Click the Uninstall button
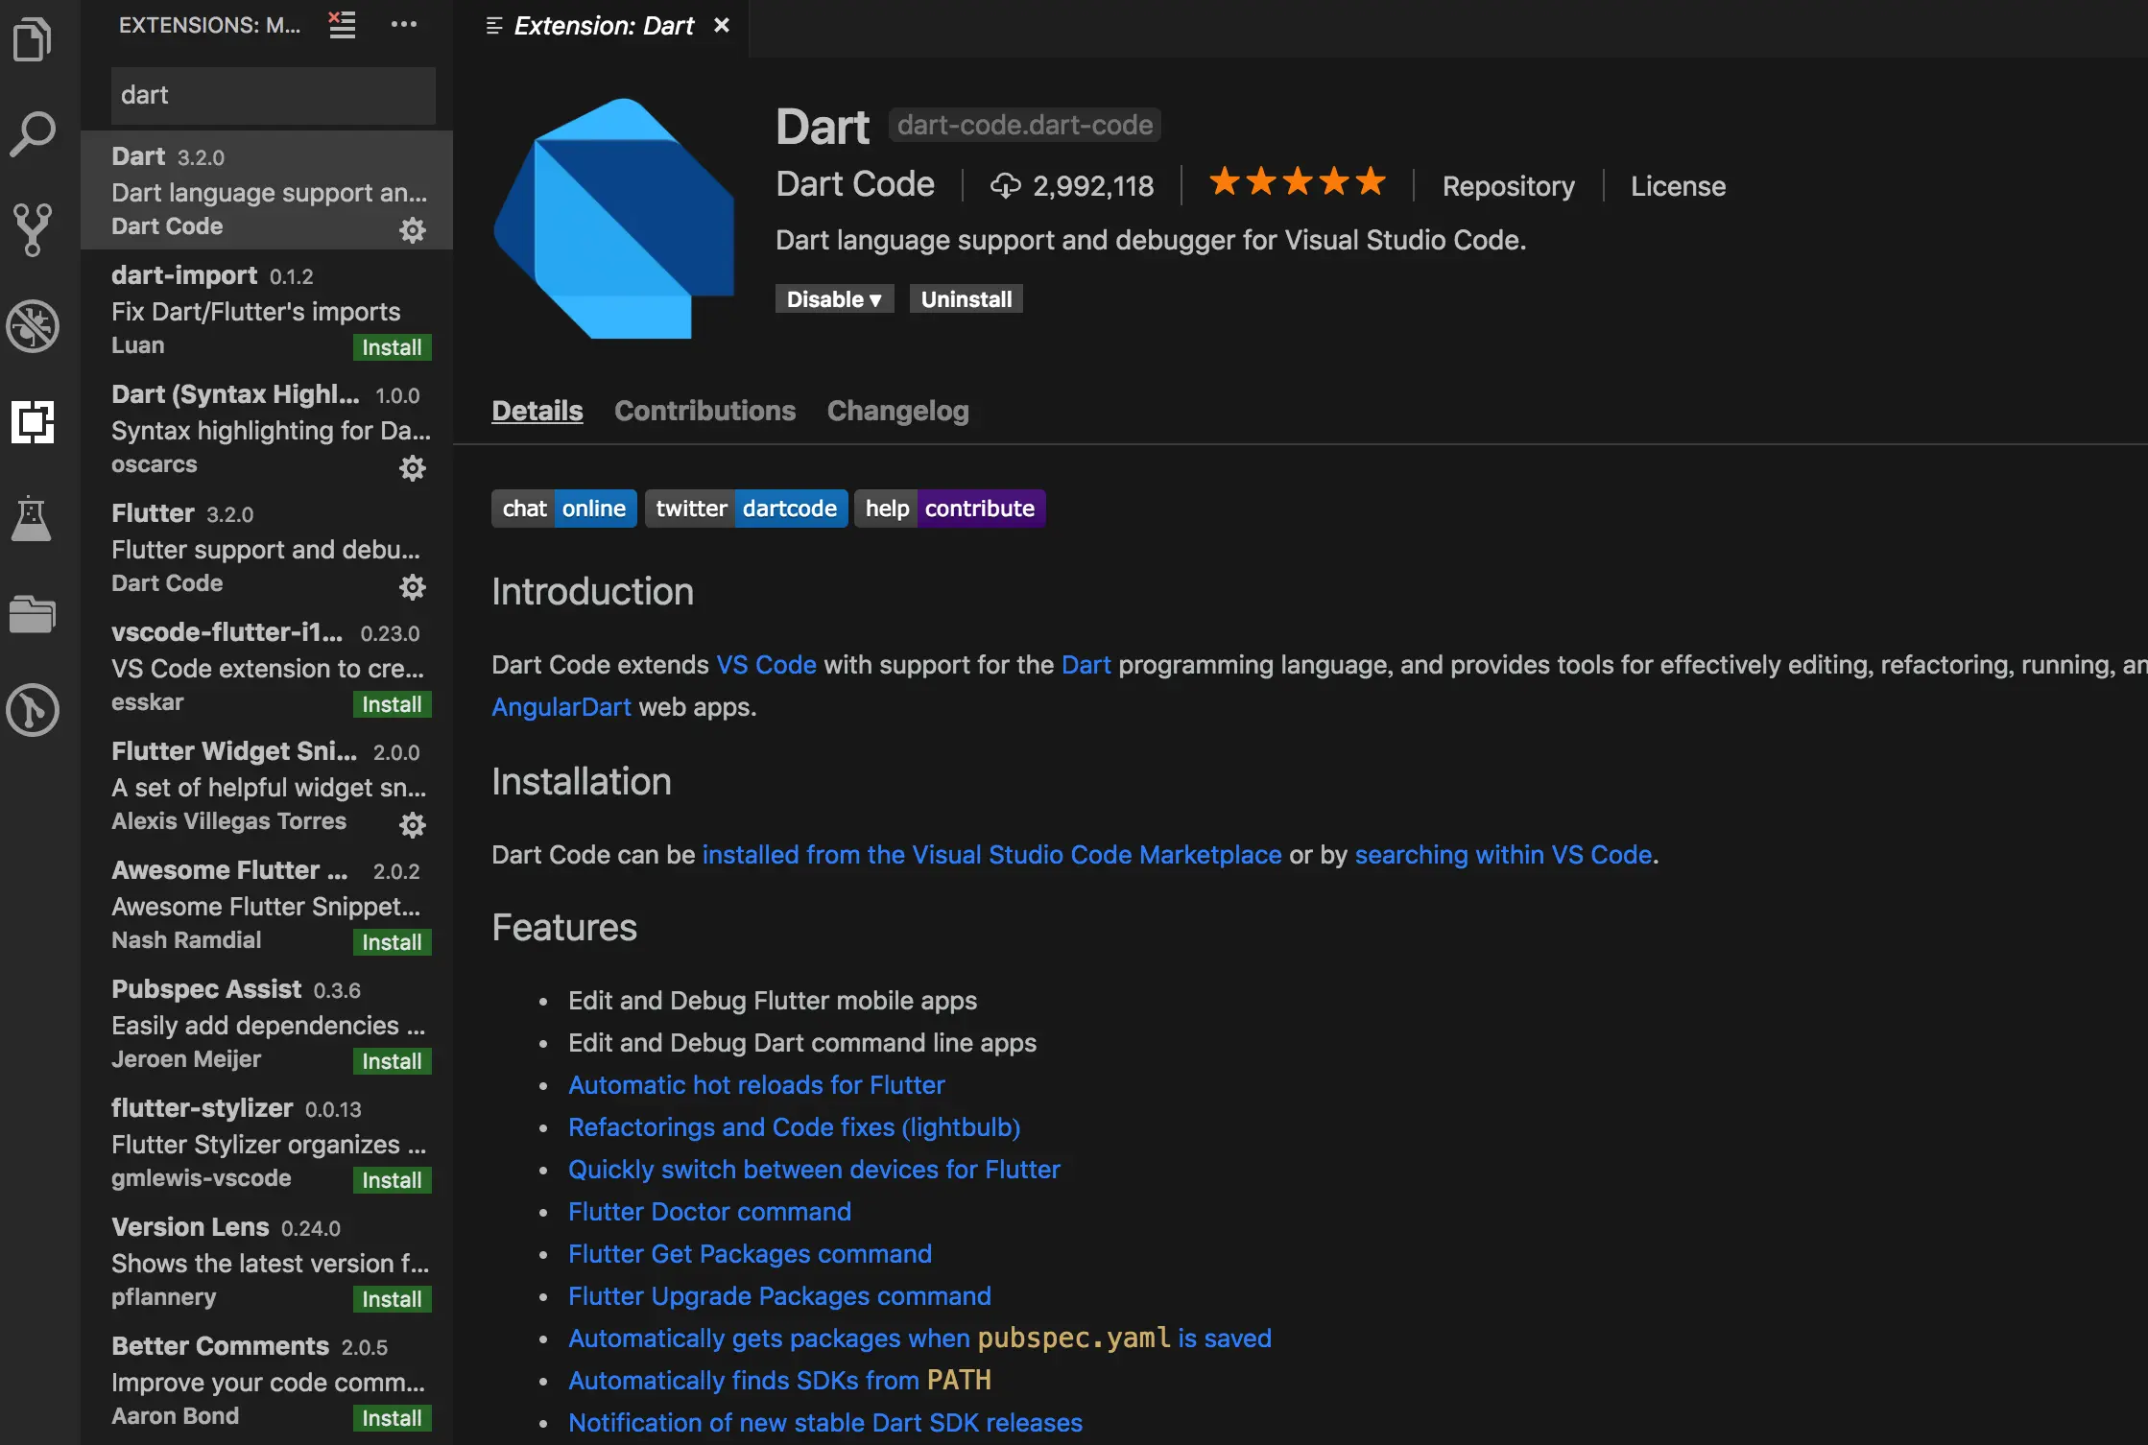 (x=966, y=299)
